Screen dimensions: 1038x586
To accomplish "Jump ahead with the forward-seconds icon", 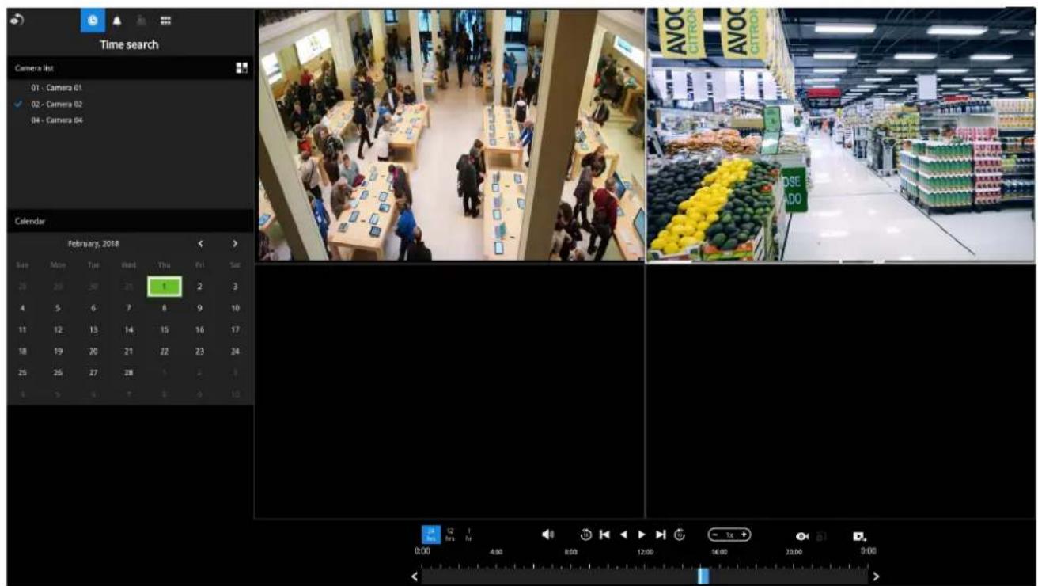I will coord(679,535).
